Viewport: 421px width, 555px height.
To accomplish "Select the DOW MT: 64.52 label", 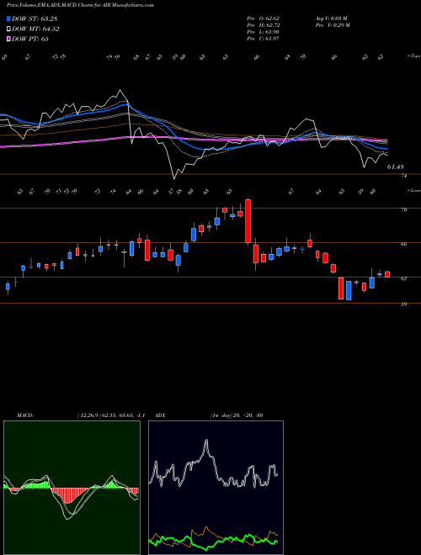I will pyautogui.click(x=35, y=29).
